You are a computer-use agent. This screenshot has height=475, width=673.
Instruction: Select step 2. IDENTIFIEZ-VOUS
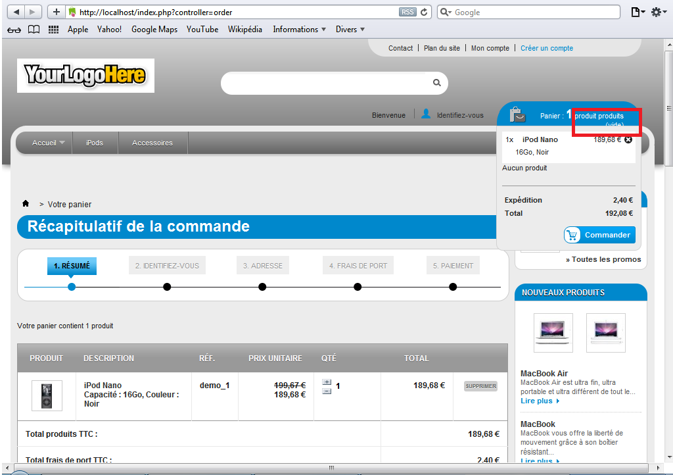167,266
